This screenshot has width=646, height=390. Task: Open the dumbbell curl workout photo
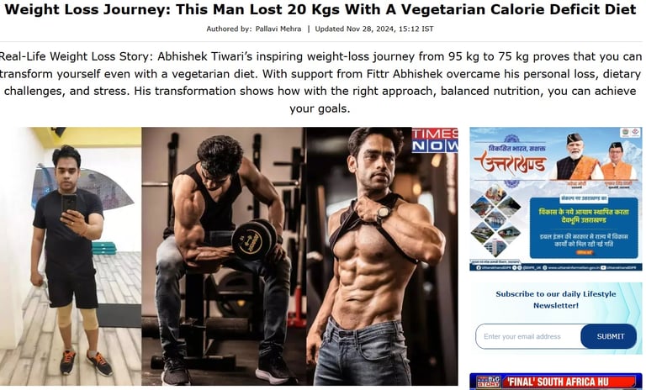coord(224,256)
